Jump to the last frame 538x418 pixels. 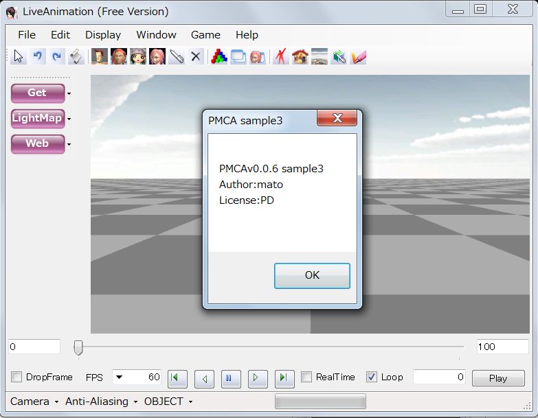click(x=284, y=379)
